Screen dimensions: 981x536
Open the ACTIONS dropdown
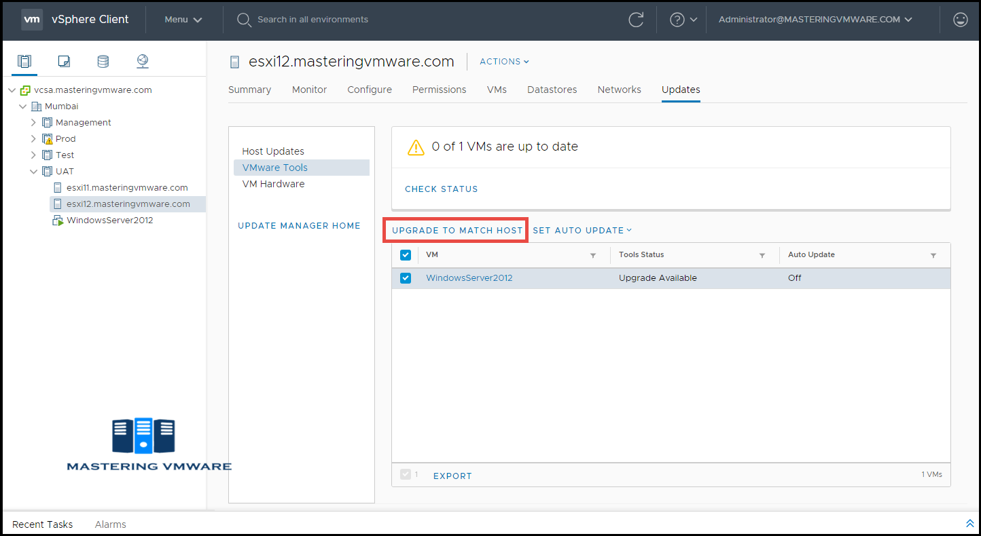[504, 62]
